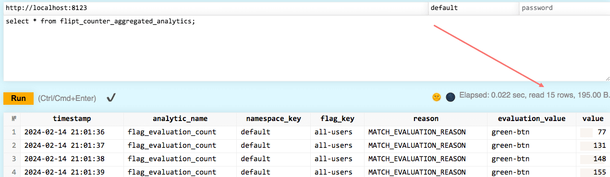The width and height of the screenshot is (610, 177).
Task: Click the flag_key column header
Action: [x=338, y=119]
